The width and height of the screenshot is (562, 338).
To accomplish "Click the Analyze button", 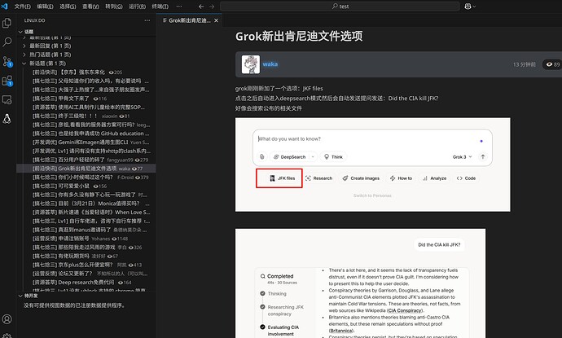I will click(434, 178).
